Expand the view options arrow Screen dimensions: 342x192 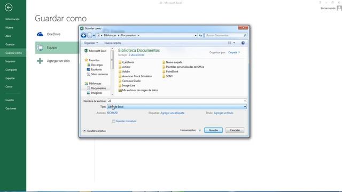click(x=234, y=43)
